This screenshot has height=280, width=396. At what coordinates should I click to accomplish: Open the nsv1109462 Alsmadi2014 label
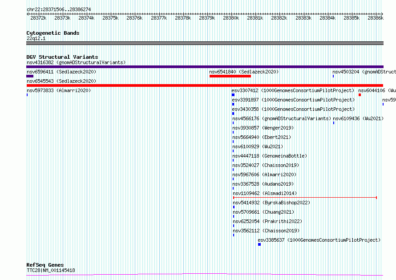(265, 193)
